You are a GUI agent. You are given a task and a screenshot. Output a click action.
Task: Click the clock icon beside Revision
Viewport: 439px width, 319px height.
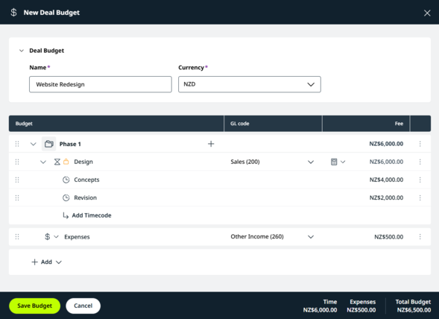coord(66,198)
